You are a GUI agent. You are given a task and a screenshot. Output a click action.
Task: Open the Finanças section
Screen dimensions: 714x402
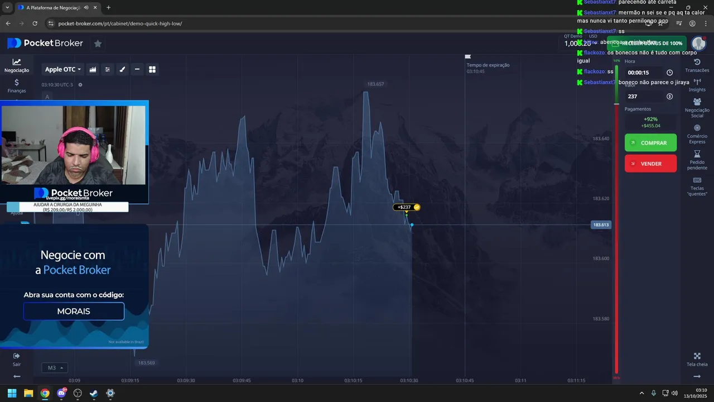click(17, 85)
